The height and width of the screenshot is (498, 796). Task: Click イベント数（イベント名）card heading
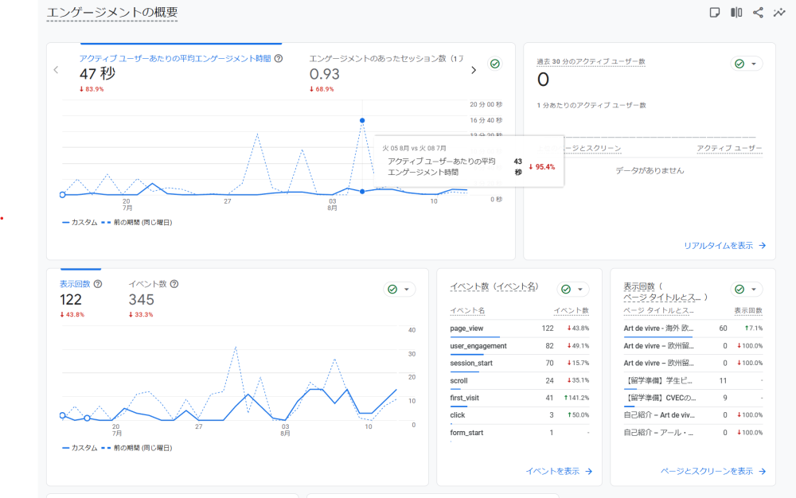pyautogui.click(x=494, y=286)
